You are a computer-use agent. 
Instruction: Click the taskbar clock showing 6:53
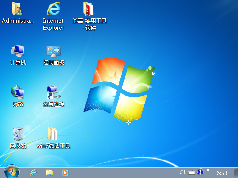click(x=222, y=173)
